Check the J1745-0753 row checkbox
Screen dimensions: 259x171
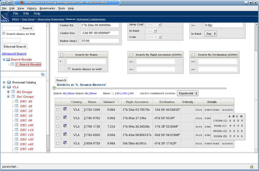[x=58, y=118]
